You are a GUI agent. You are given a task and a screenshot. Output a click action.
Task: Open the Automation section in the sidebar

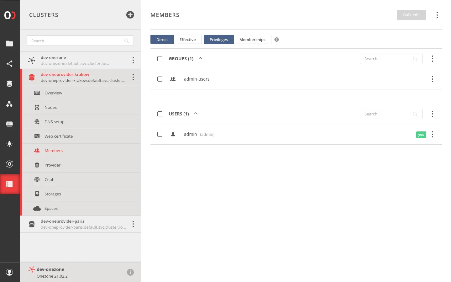click(x=10, y=164)
